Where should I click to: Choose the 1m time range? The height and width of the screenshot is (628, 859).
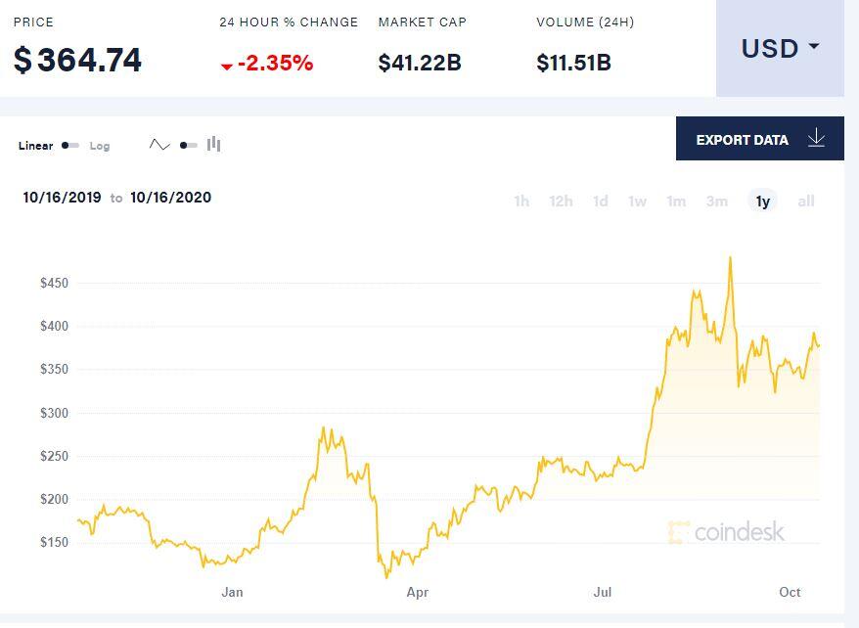(676, 202)
